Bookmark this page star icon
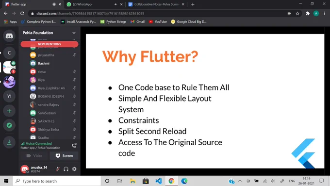Image resolution: width=330 pixels, height=186 pixels. coord(297,14)
